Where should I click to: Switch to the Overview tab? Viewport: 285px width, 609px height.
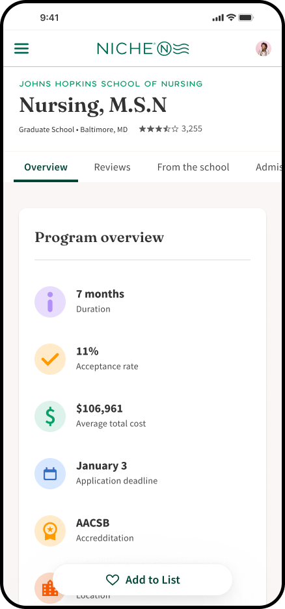46,167
